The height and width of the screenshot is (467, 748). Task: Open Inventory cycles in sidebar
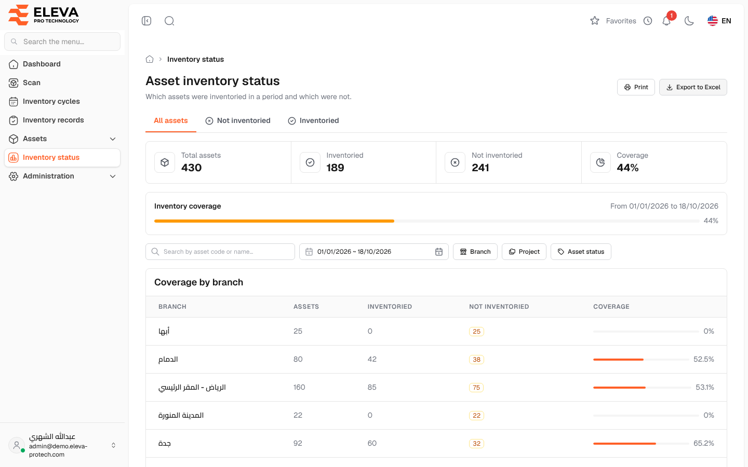click(62, 101)
